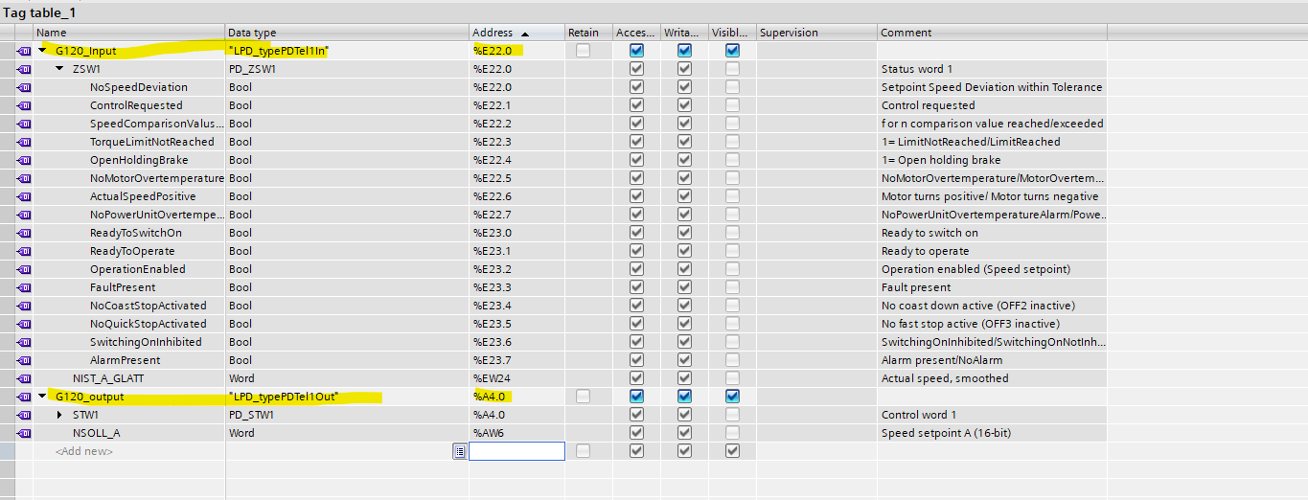
Task: Click tag icon in ReadyToSwitchOn row
Action: (x=24, y=233)
